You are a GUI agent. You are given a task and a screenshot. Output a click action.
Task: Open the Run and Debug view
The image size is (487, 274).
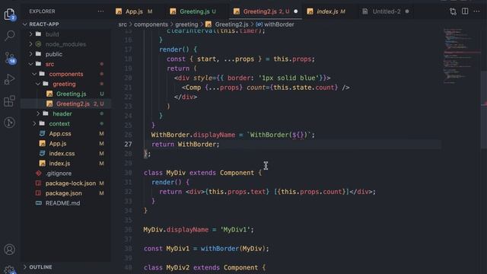pos(10,79)
